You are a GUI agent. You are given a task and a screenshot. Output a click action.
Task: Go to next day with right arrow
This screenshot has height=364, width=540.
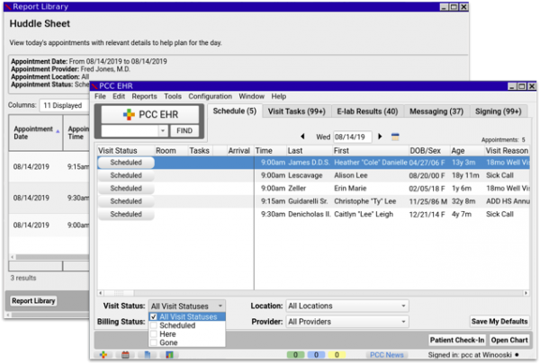(x=380, y=137)
